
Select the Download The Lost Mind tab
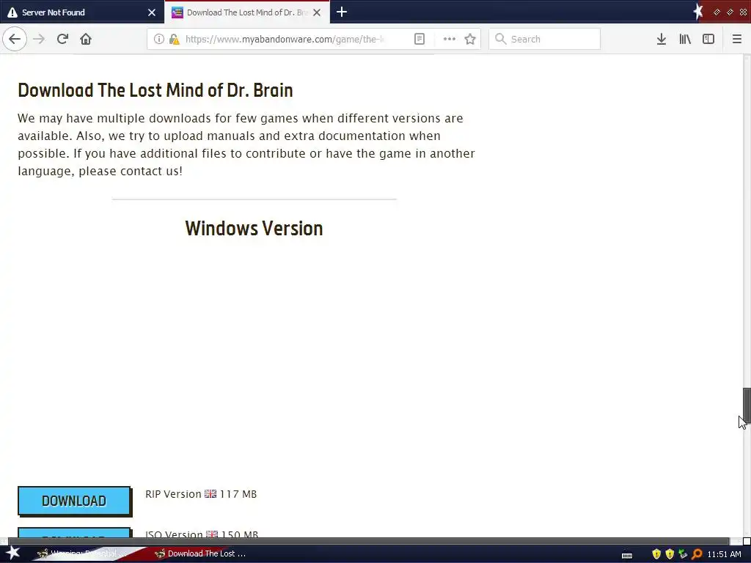click(x=247, y=12)
